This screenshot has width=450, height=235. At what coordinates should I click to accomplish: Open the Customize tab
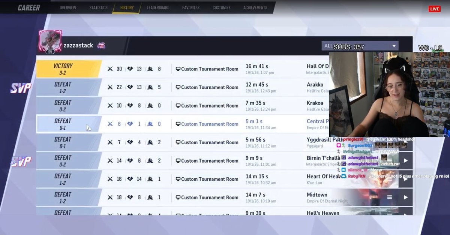(x=221, y=7)
